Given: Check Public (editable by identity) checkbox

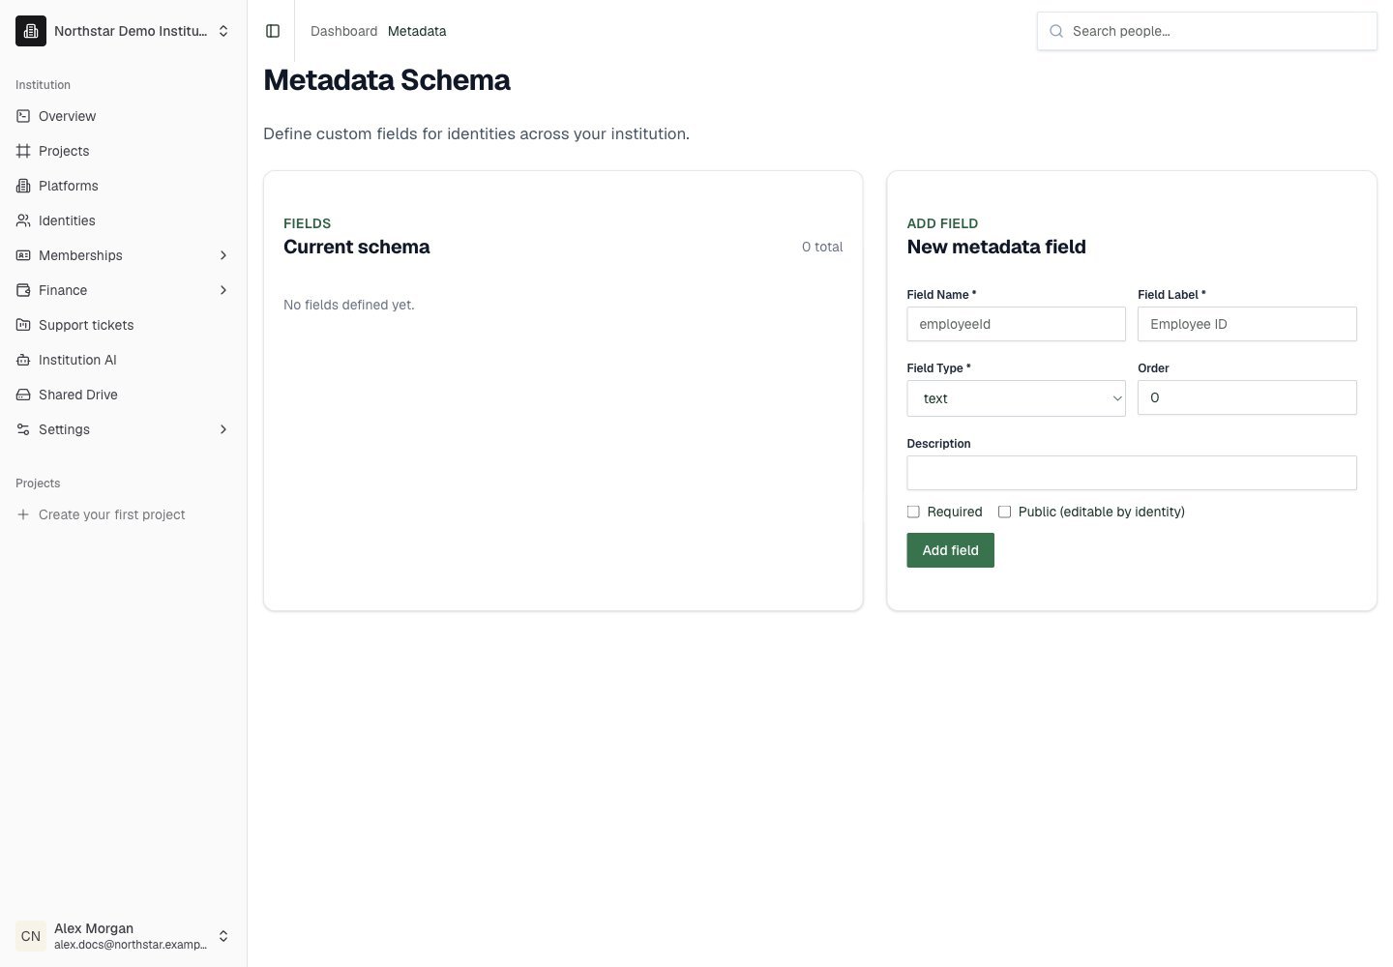Looking at the screenshot, I should click(x=1004, y=512).
